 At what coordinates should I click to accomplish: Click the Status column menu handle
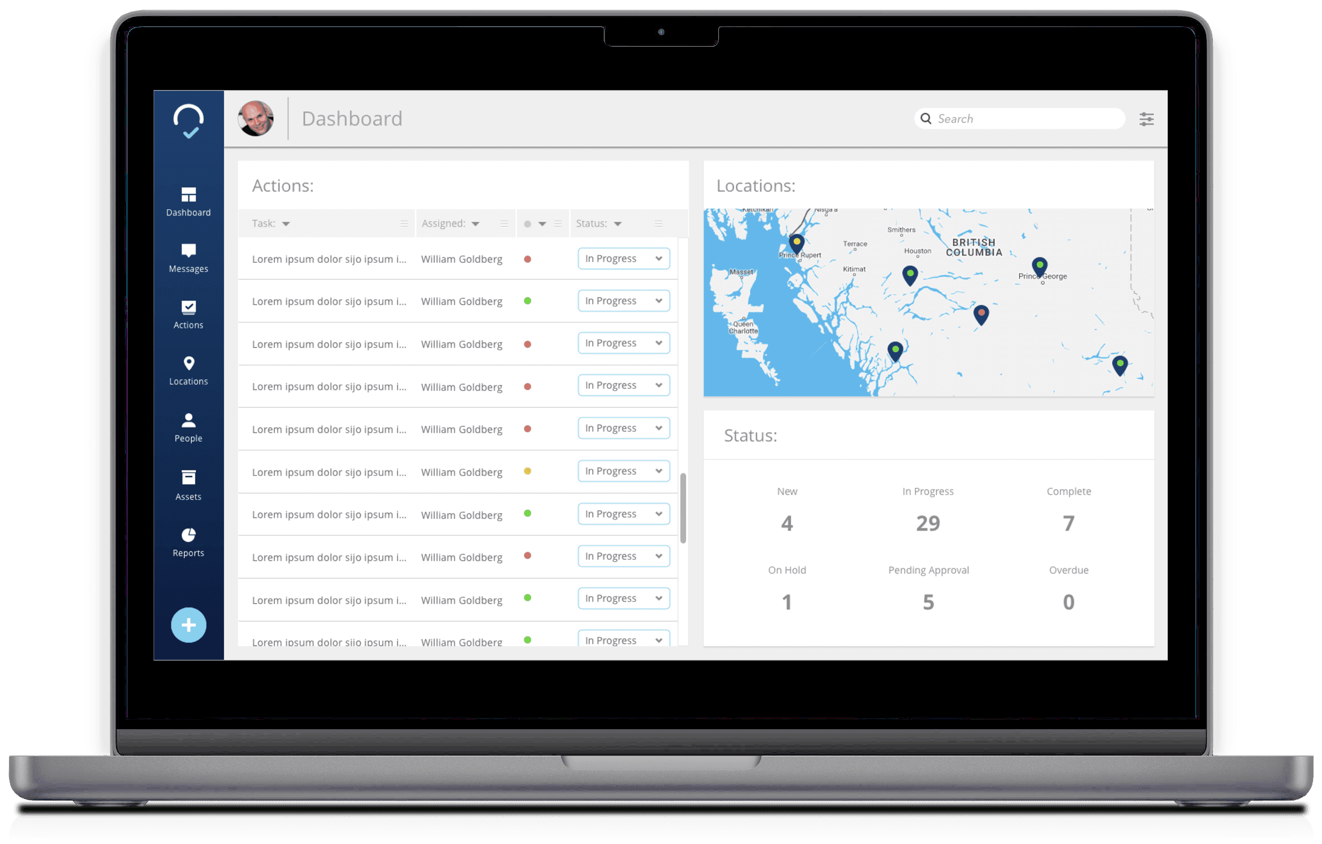tap(658, 224)
